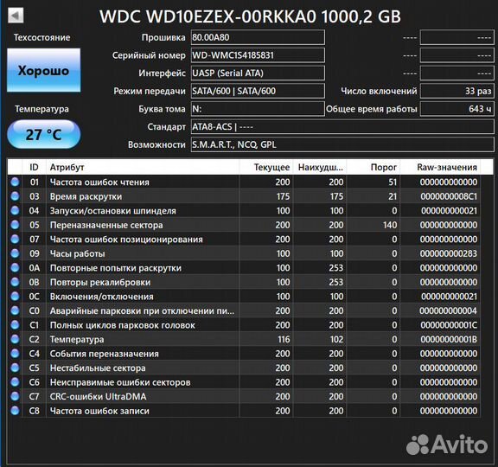Click status dot for Аварийные парковки row
498x467 pixels.
[x=15, y=310]
